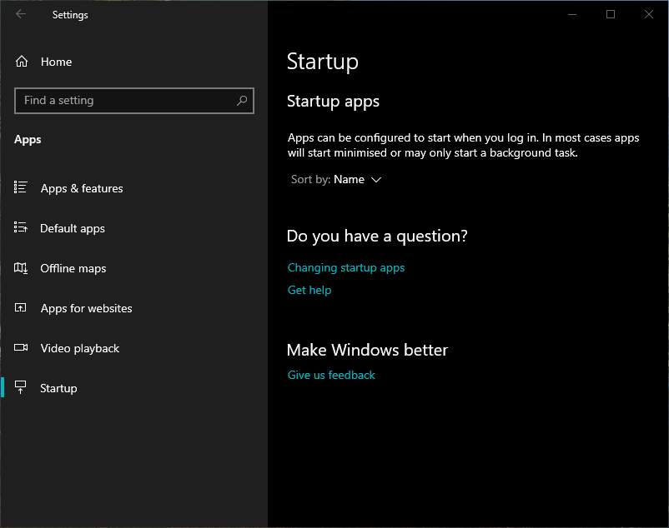Expand sorting options with the chevron
669x528 pixels.
[375, 179]
